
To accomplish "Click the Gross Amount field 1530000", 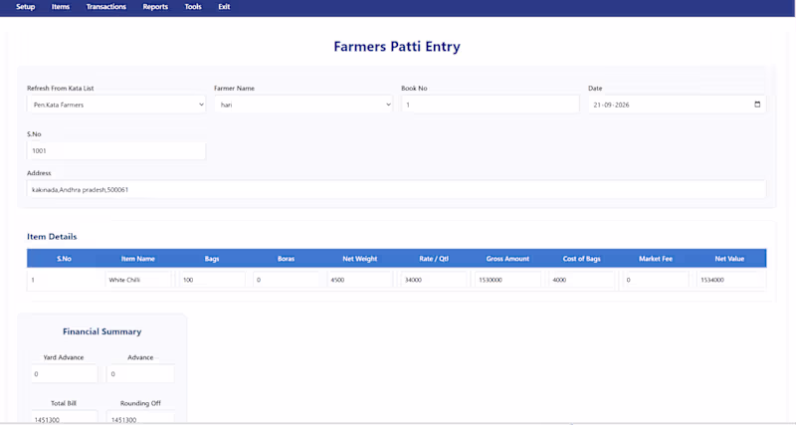I will click(507, 280).
